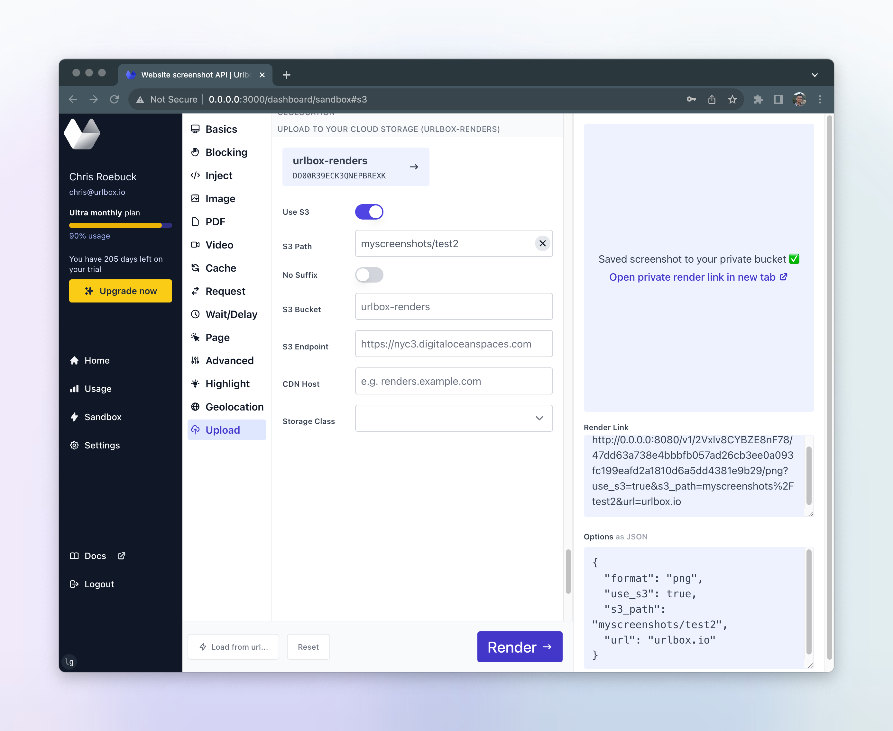Expand the tab search chevron in title bar

tap(815, 75)
